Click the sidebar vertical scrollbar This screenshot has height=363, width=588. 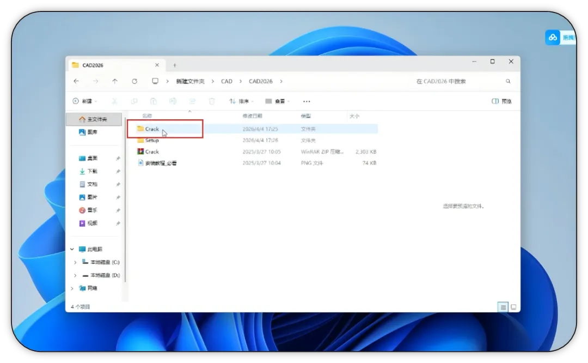point(125,199)
